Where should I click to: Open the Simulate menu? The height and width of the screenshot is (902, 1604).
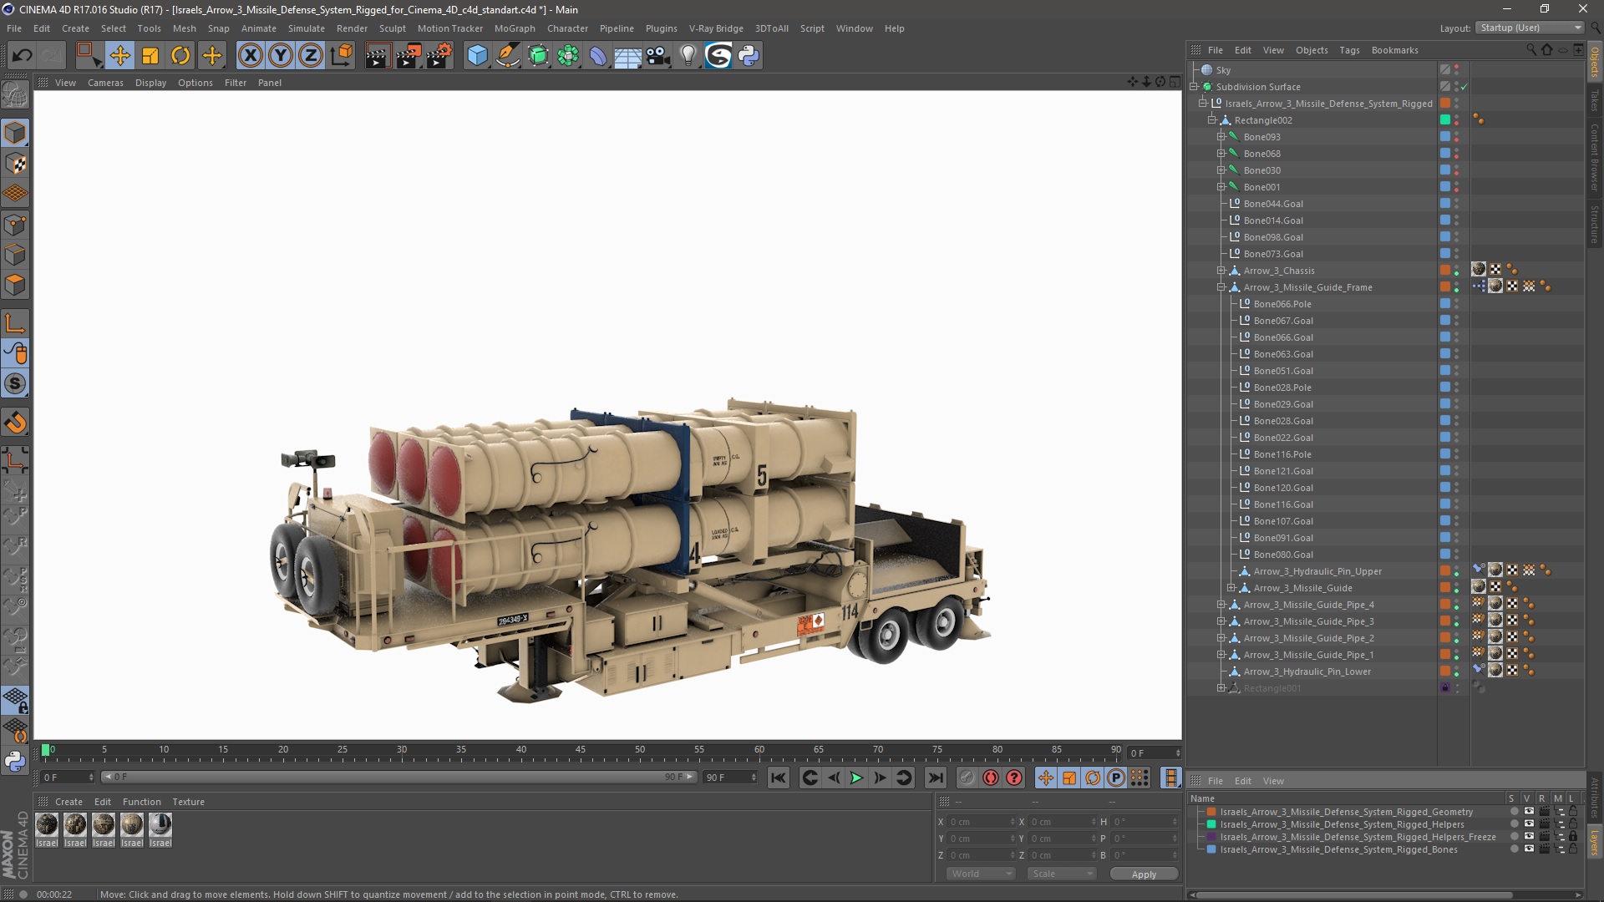pyautogui.click(x=307, y=28)
